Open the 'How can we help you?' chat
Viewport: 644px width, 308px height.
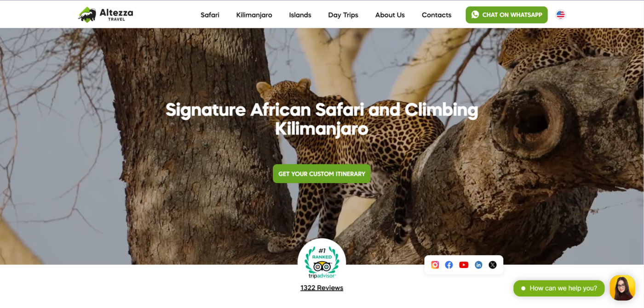(x=559, y=288)
